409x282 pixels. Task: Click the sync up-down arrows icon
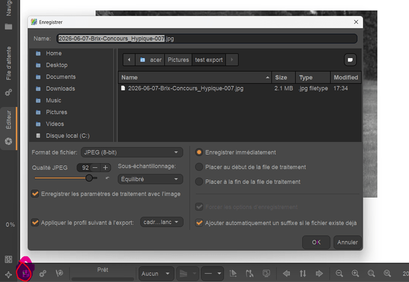click(302, 274)
